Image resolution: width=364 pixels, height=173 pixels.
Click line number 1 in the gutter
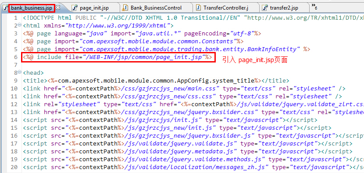[15, 18]
